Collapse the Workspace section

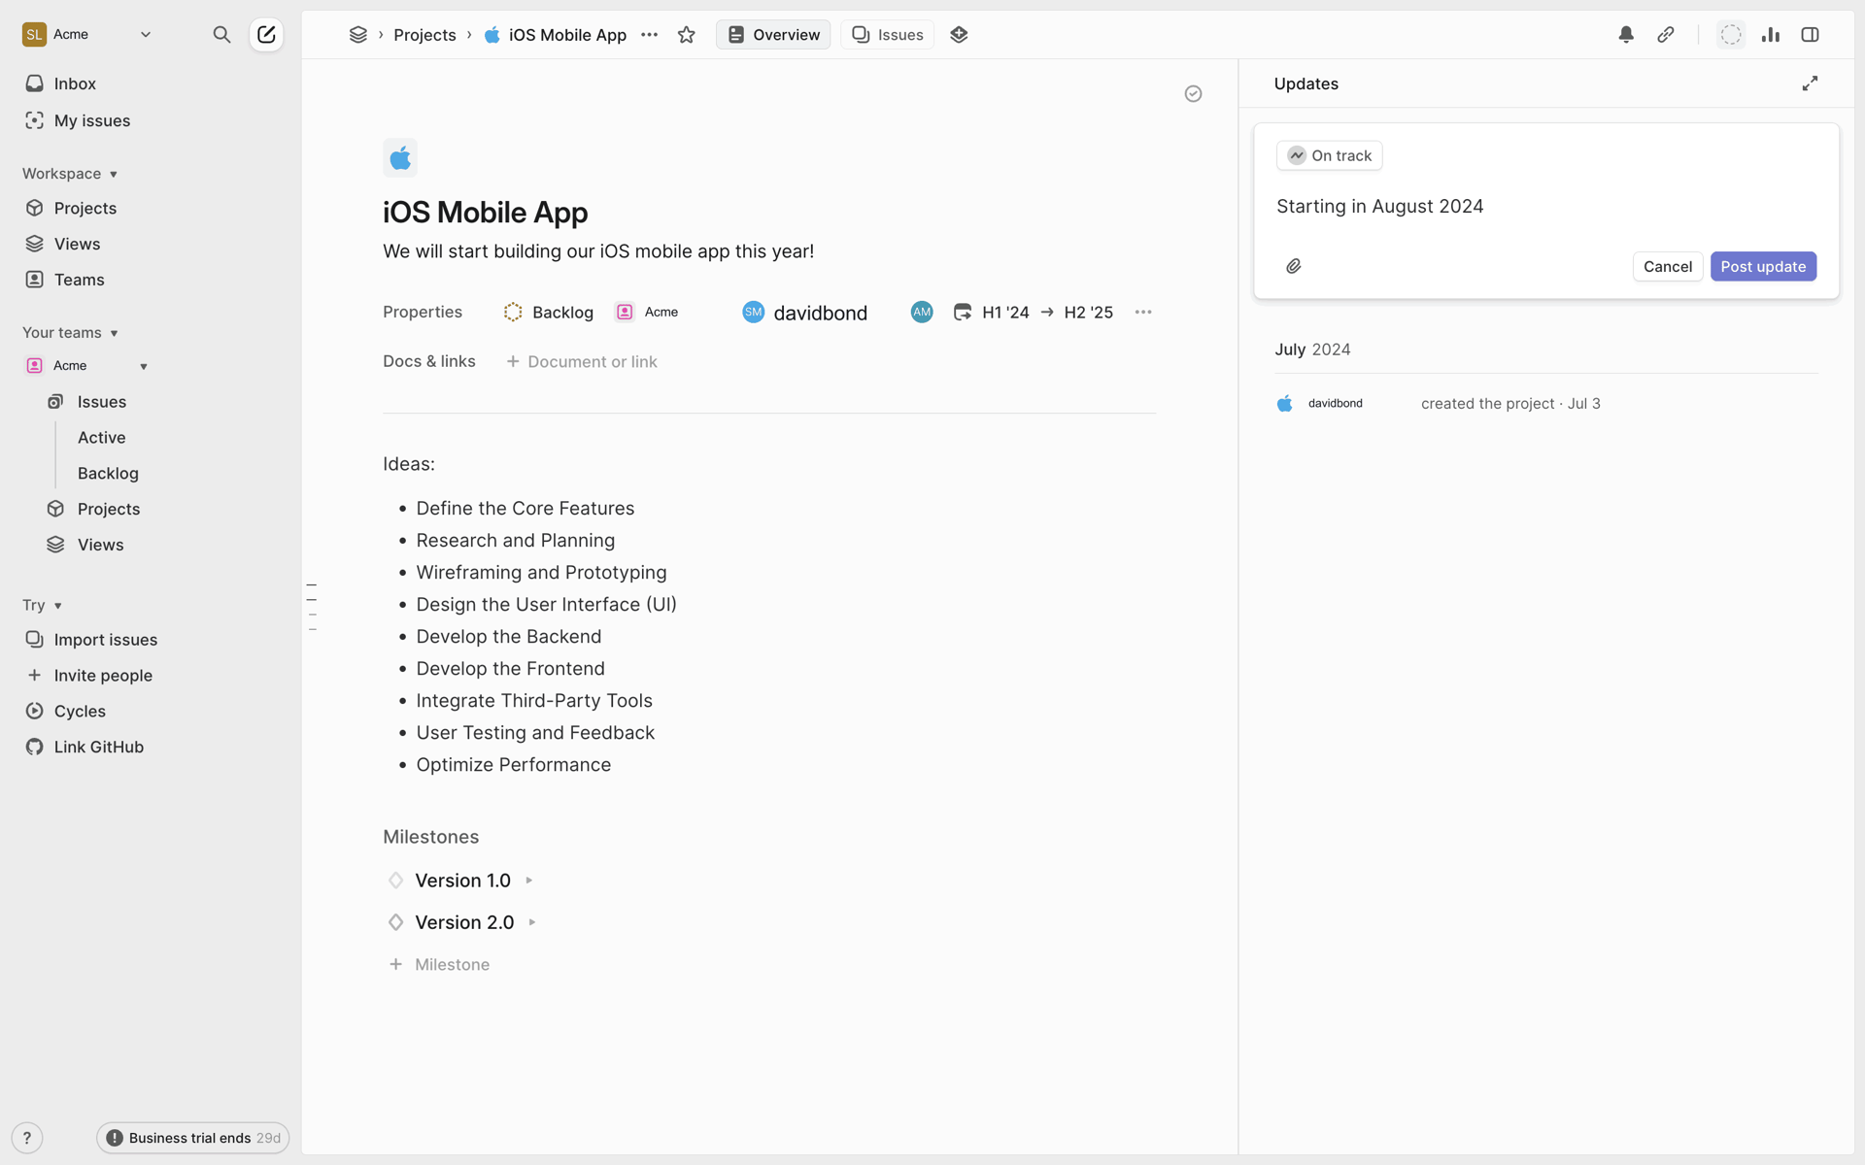[70, 174]
